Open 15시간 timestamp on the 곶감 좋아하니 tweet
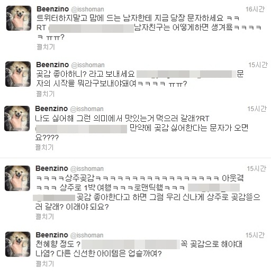This screenshot has height=273, width=271. [x=258, y=65]
